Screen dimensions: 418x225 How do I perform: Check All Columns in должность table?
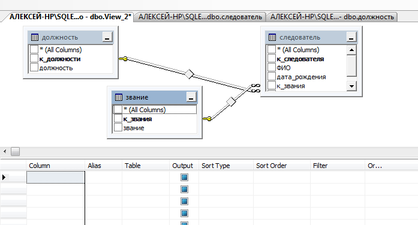coord(34,50)
